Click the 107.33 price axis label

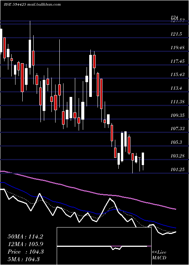[x=177, y=129]
